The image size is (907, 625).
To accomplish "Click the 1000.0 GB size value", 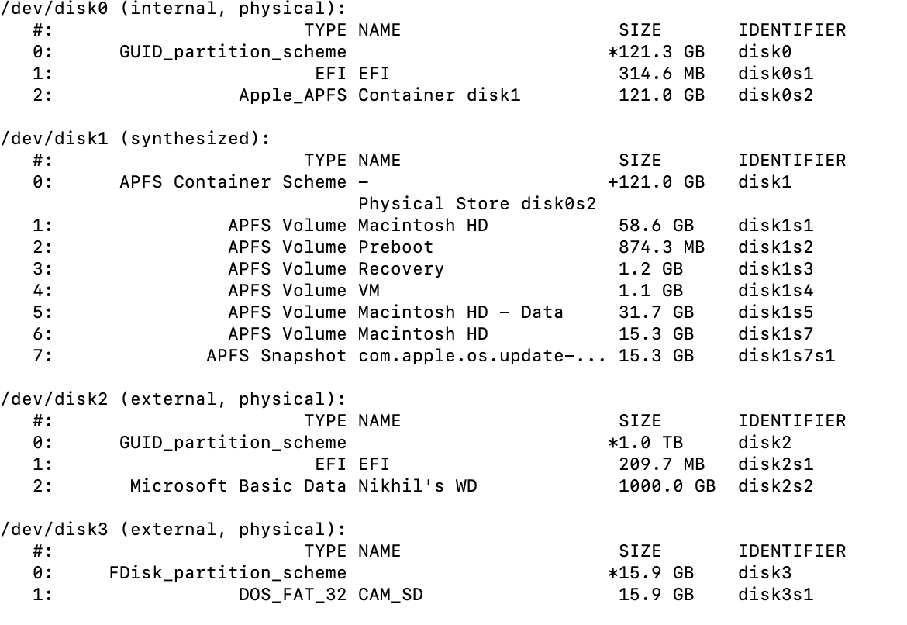I will (667, 486).
